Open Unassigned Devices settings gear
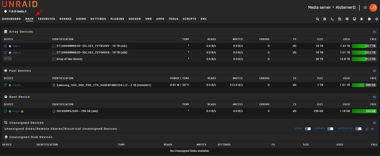Screen dimensions: 380x156 click(x=372, y=129)
